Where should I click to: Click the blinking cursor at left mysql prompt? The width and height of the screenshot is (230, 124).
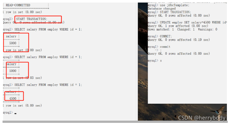[x=16, y=113]
